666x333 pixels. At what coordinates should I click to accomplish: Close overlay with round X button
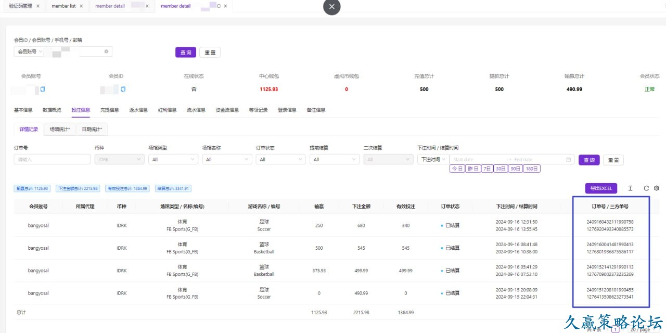click(x=332, y=7)
